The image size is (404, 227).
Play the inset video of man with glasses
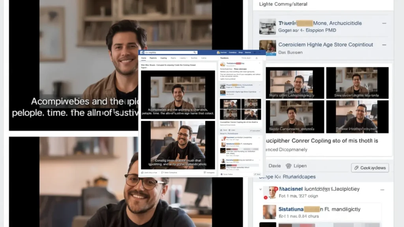(178, 145)
